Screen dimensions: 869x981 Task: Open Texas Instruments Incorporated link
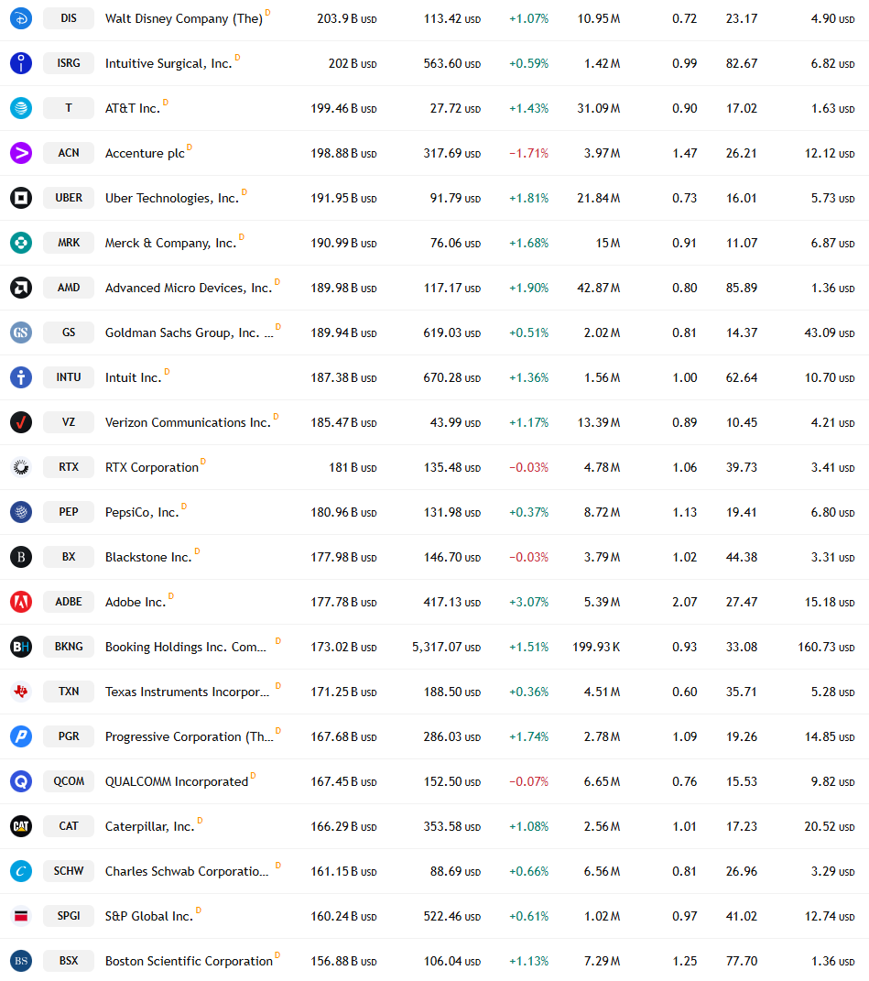pyautogui.click(x=187, y=692)
